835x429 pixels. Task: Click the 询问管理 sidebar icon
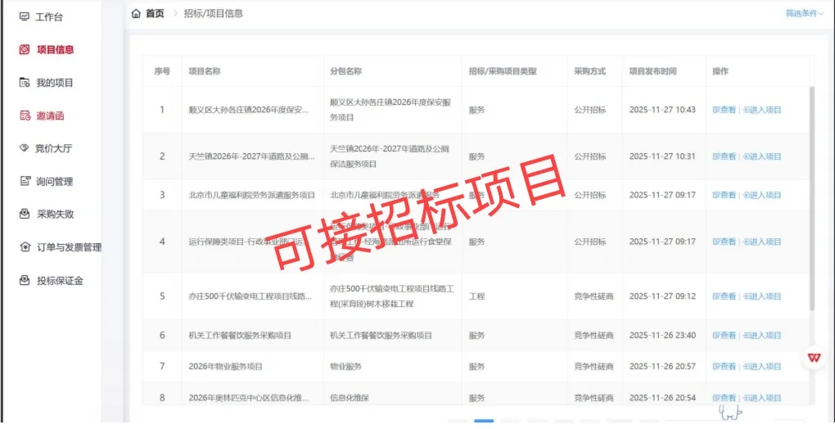pos(25,182)
